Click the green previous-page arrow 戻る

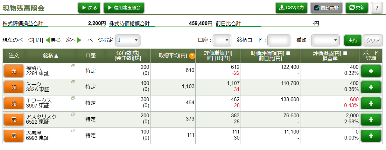pos(48,40)
